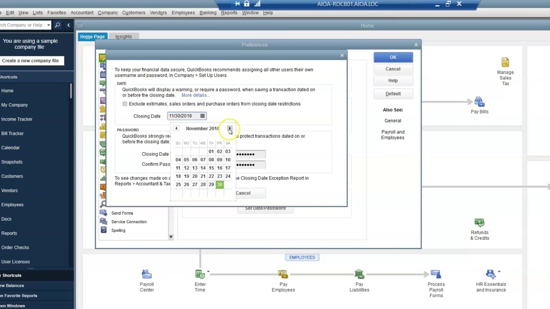550x309 pixels.
Task: Open the Pay Employees icon
Action: click(283, 274)
